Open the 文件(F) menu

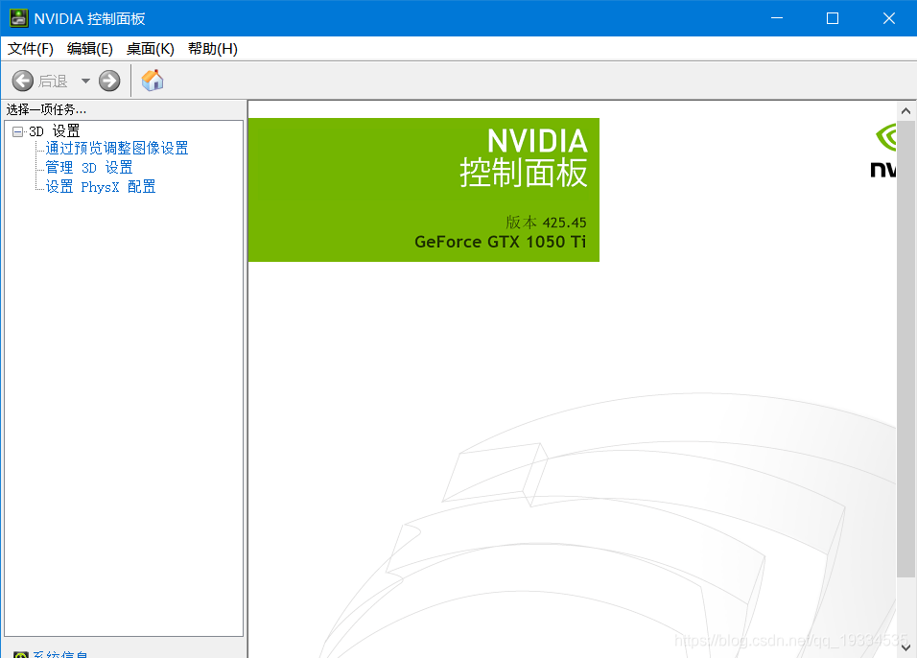(x=31, y=49)
